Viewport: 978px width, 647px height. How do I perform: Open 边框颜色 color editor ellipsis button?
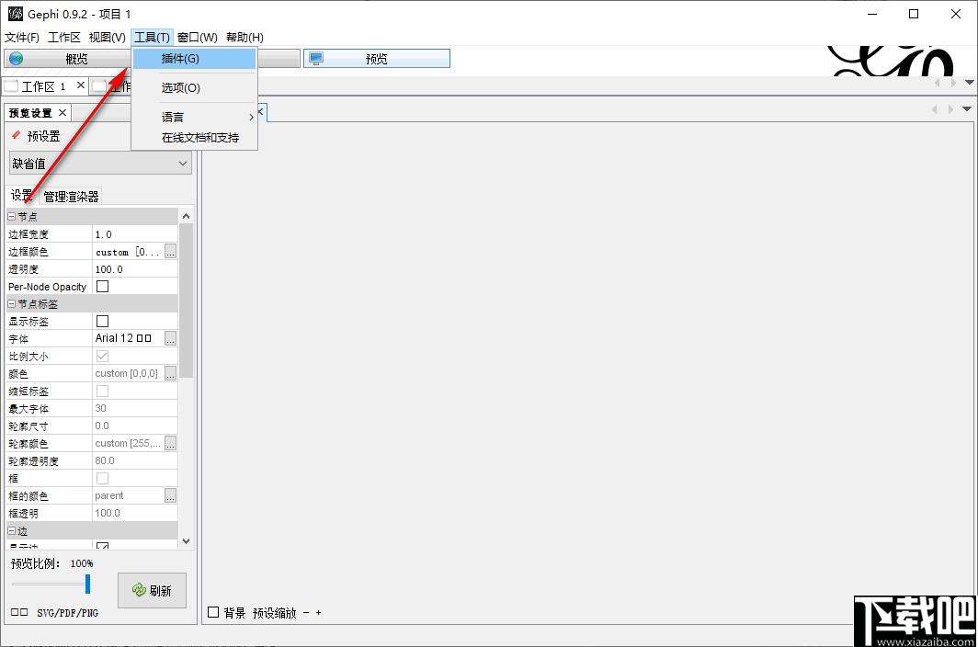point(170,252)
